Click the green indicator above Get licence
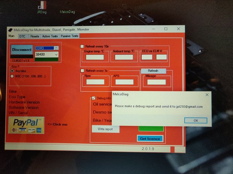 tap(151, 129)
